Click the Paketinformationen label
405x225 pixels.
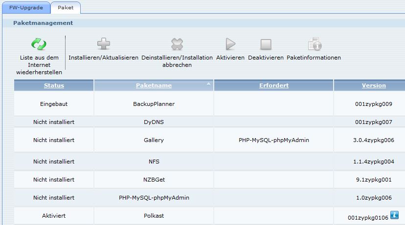click(x=314, y=58)
